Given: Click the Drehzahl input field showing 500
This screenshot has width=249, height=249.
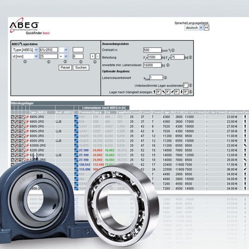Looking at the screenshot, I should [152, 50].
